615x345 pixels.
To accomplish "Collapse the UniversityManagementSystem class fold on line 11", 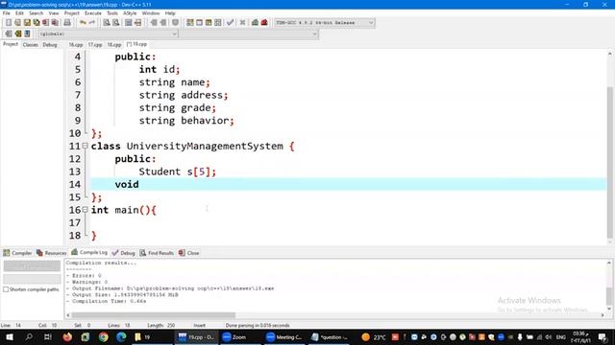I will click(x=86, y=146).
